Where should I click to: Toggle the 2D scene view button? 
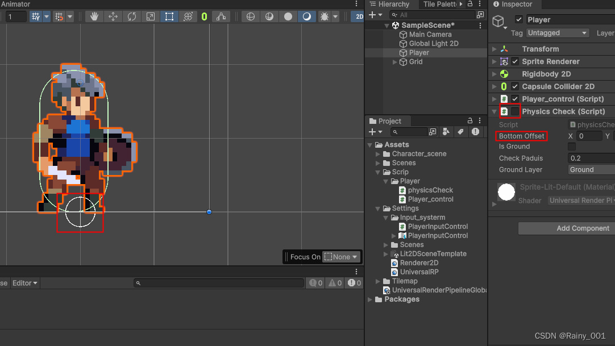click(x=359, y=16)
